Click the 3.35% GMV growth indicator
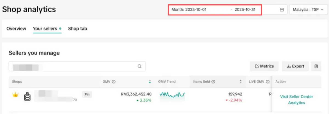This screenshot has height=114, width=329. tap(144, 100)
